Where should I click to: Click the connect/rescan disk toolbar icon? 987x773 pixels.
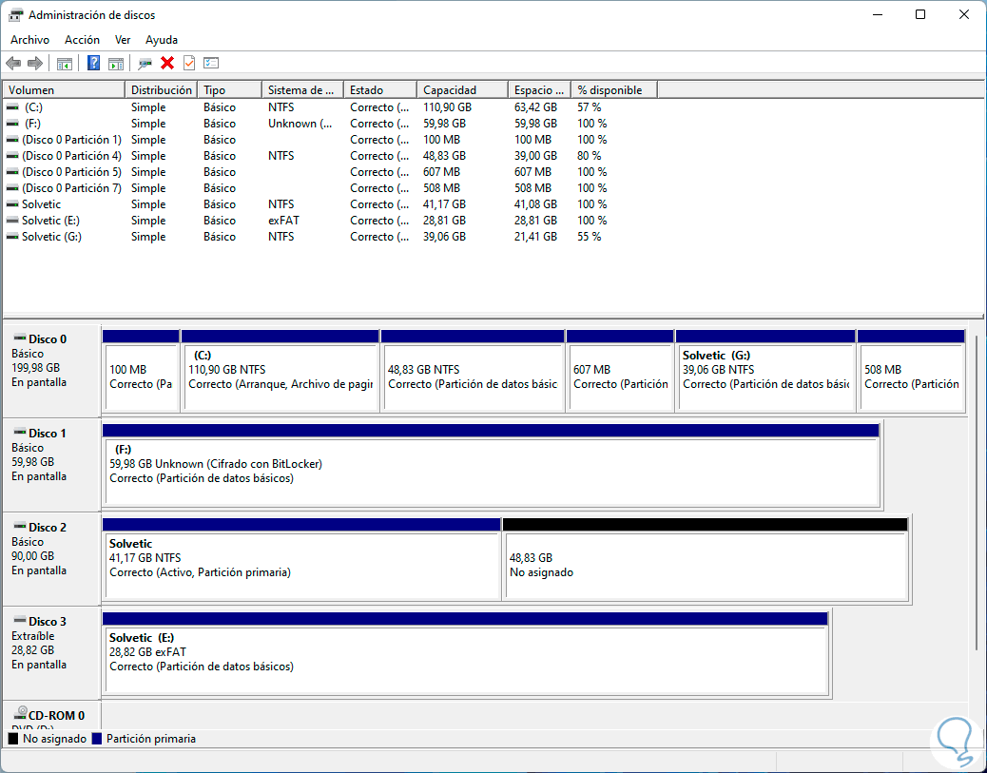tap(145, 63)
